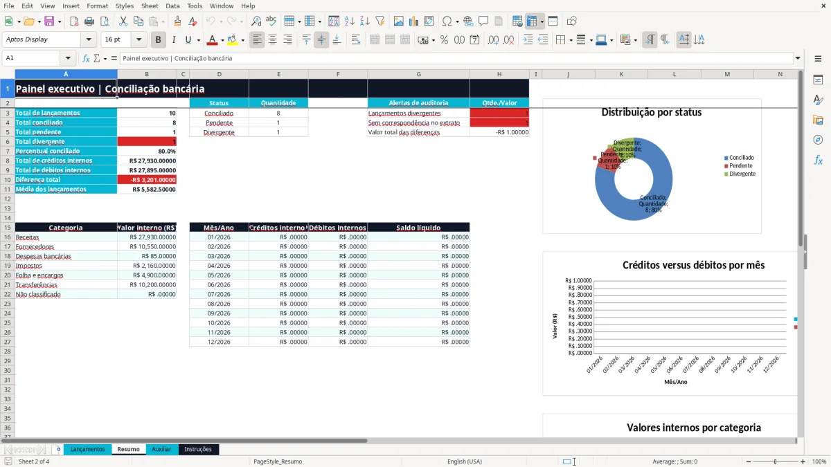Viewport: 831px width, 467px height.
Task: Open the font name dropdown
Action: (x=88, y=39)
